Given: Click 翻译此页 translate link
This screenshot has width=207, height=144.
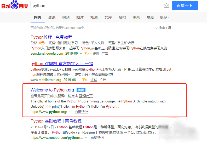Looking at the screenshot, I should pyautogui.click(x=86, y=96).
